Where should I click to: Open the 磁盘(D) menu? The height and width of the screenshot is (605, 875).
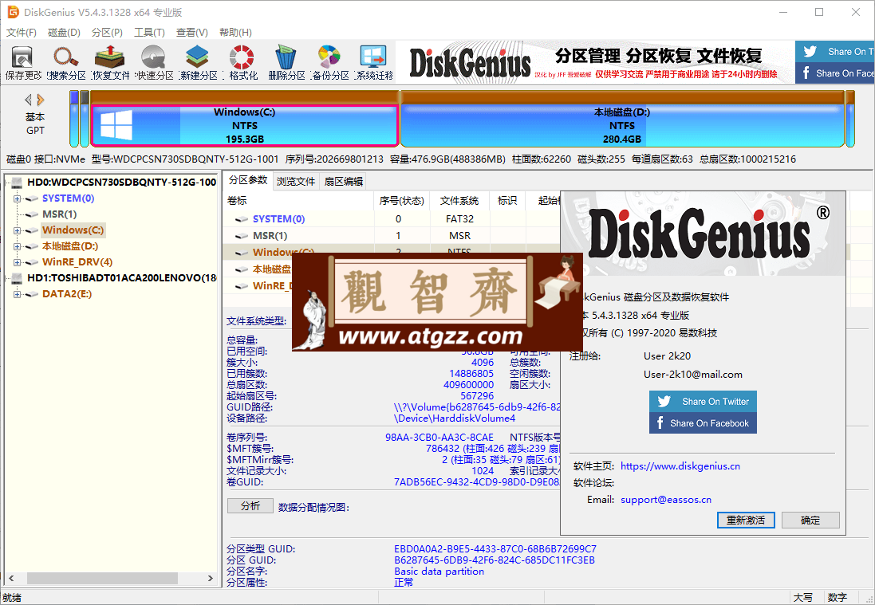point(64,33)
